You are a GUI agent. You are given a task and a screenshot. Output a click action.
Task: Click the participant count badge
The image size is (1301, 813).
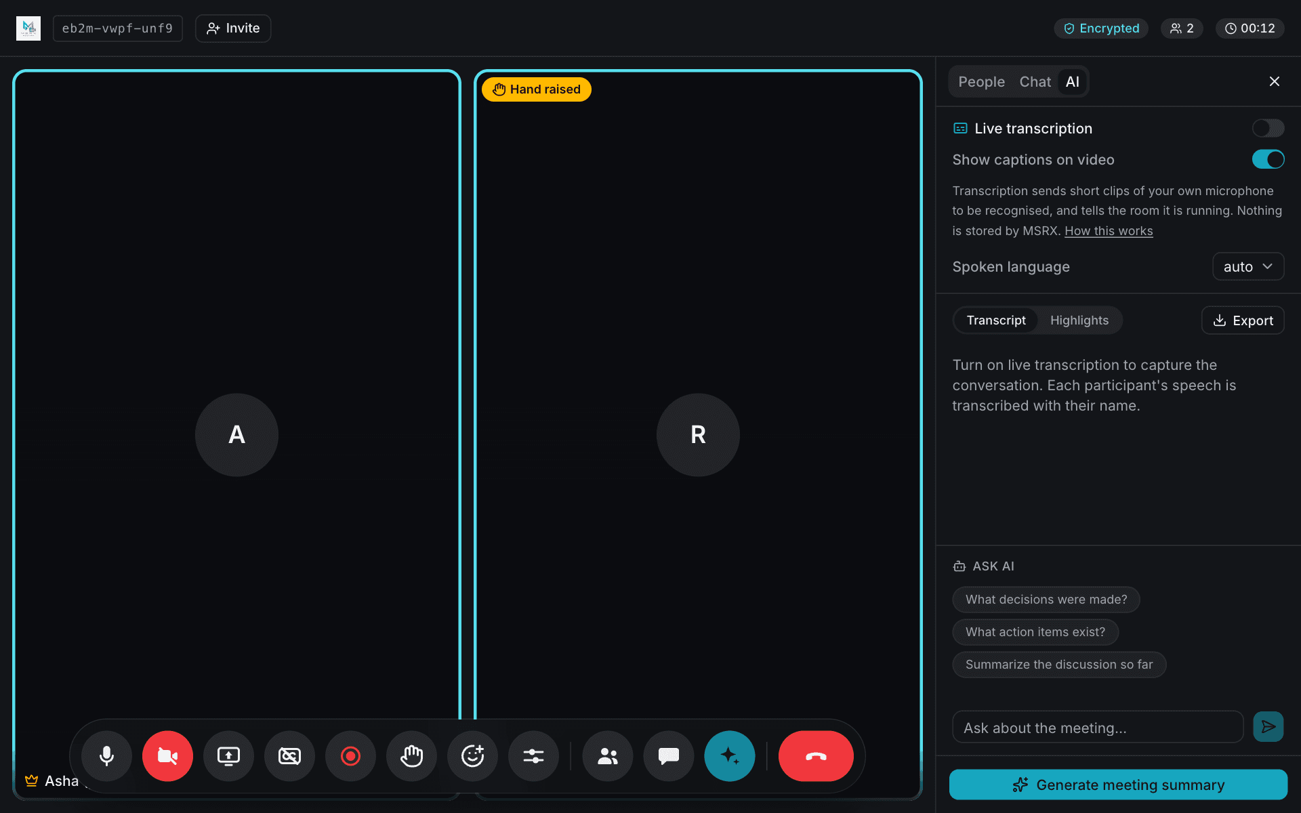click(1182, 28)
